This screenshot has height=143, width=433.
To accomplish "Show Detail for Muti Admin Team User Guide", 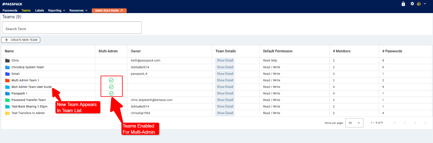I will [225, 87].
